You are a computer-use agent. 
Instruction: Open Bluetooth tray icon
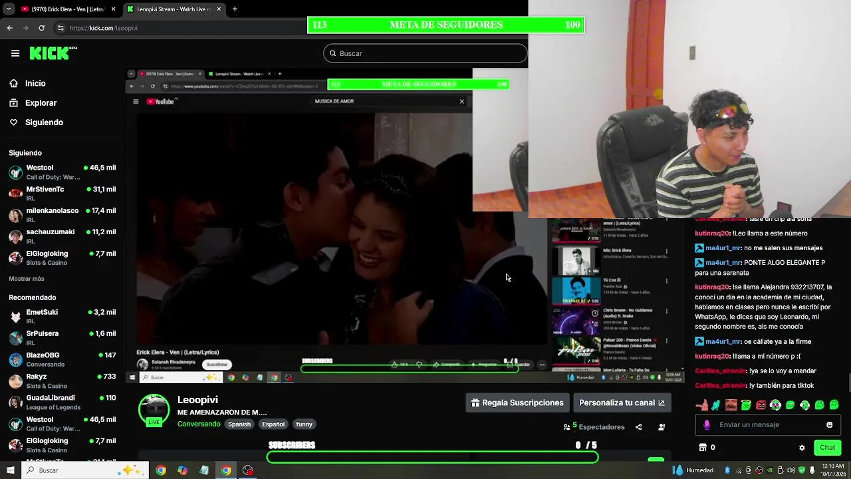pos(727,470)
